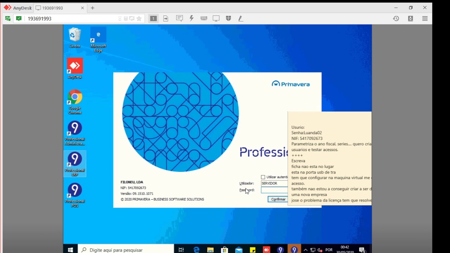Click the AnyDesk download/install icon
The height and width of the screenshot is (253, 450).
pyautogui.click(x=411, y=18)
